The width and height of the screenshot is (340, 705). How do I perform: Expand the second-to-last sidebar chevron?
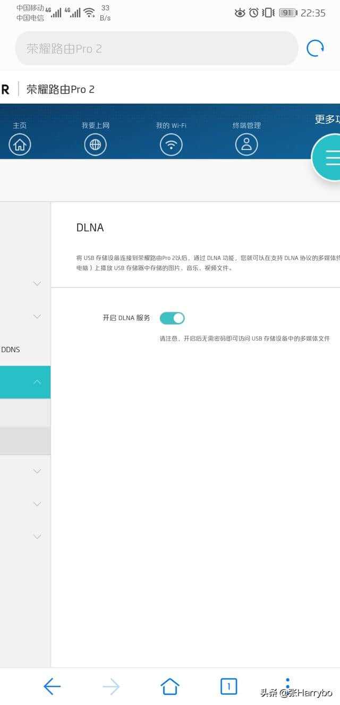click(37, 504)
